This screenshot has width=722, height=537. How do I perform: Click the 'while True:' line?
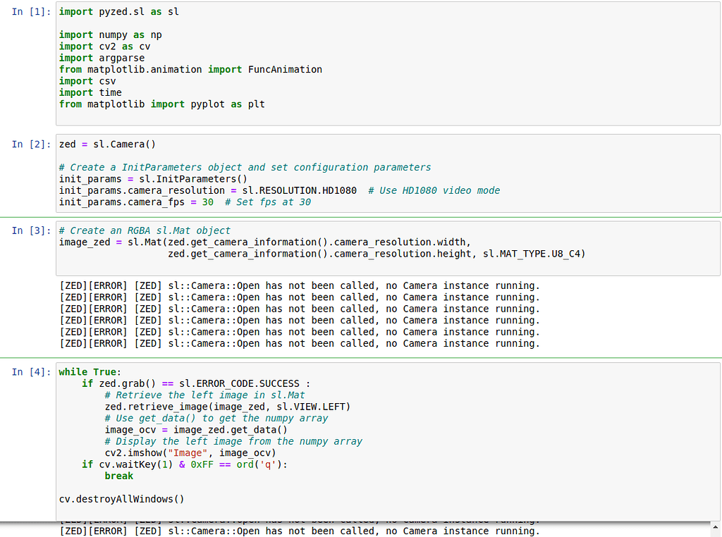90,372
